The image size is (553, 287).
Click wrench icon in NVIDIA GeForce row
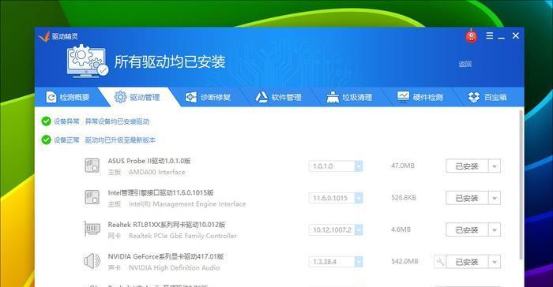(x=440, y=262)
